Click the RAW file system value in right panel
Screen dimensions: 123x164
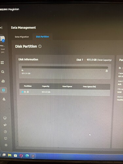(119, 92)
